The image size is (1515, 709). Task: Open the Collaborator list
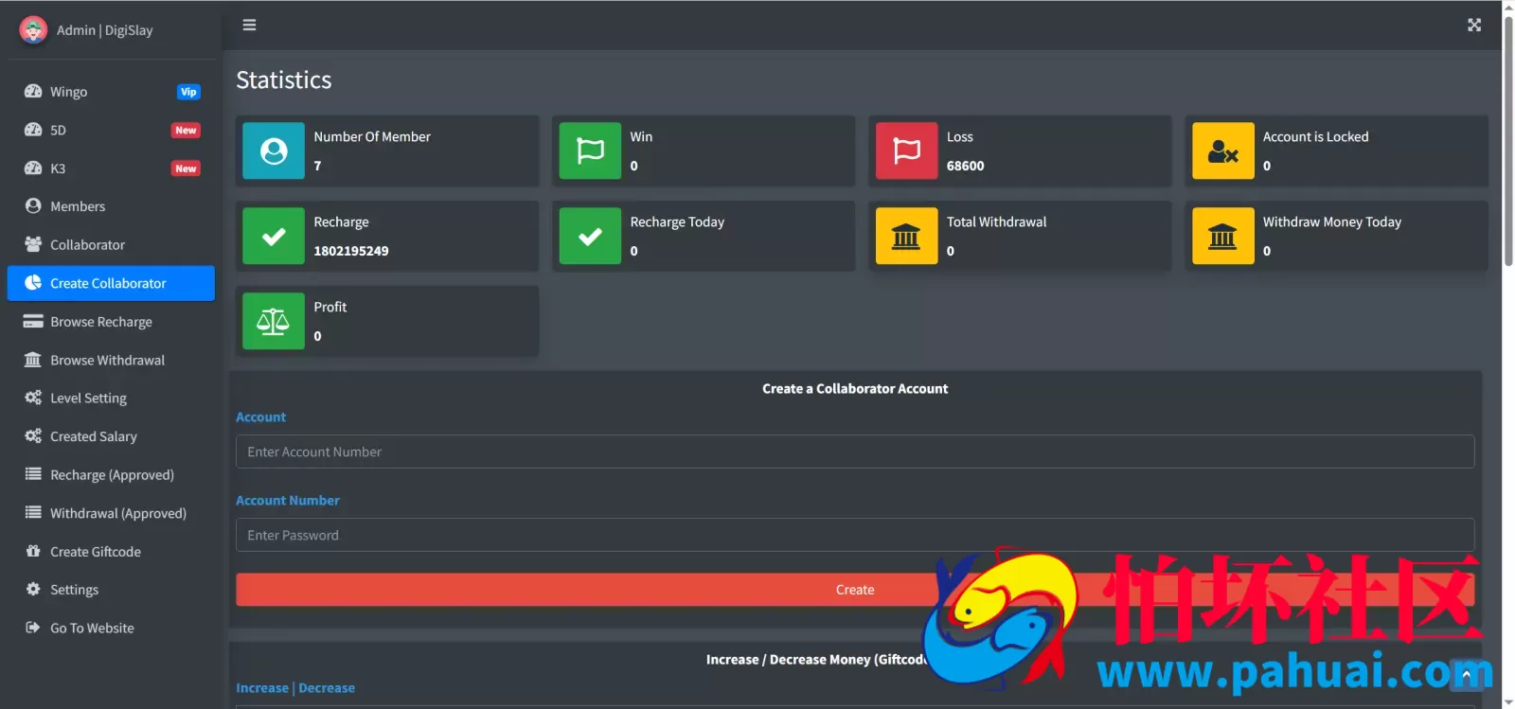pyautogui.click(x=111, y=244)
